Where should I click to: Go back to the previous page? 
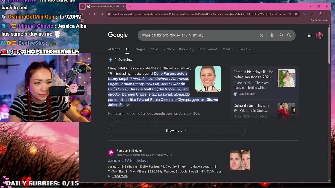tap(83, 14)
